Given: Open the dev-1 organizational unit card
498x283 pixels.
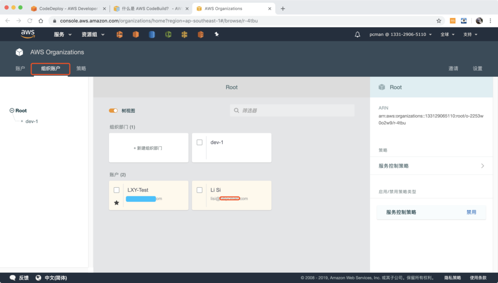Looking at the screenshot, I should point(231,148).
